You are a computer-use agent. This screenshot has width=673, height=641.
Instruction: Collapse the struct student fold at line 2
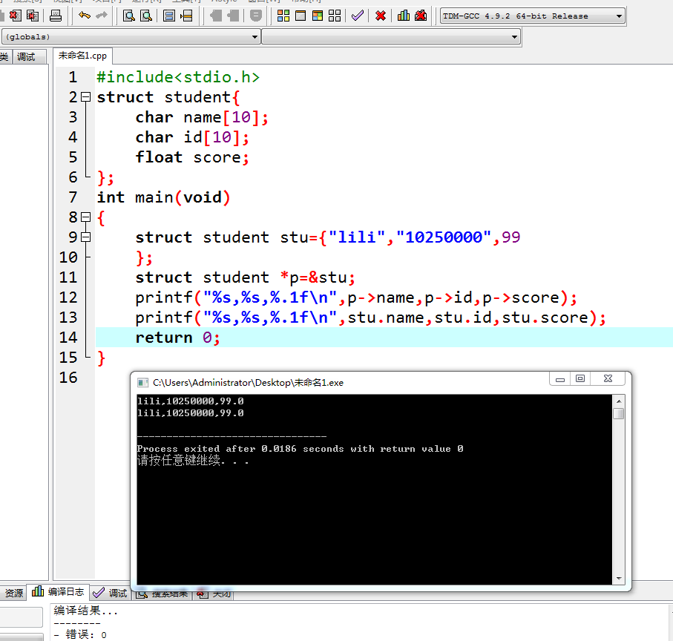pyautogui.click(x=86, y=97)
